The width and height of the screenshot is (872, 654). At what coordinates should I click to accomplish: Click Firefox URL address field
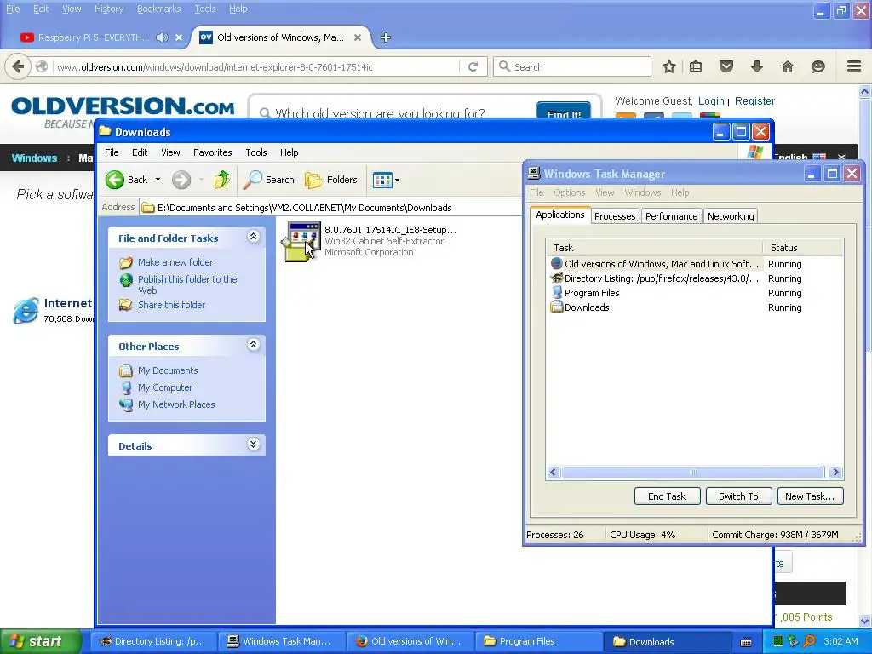click(255, 66)
